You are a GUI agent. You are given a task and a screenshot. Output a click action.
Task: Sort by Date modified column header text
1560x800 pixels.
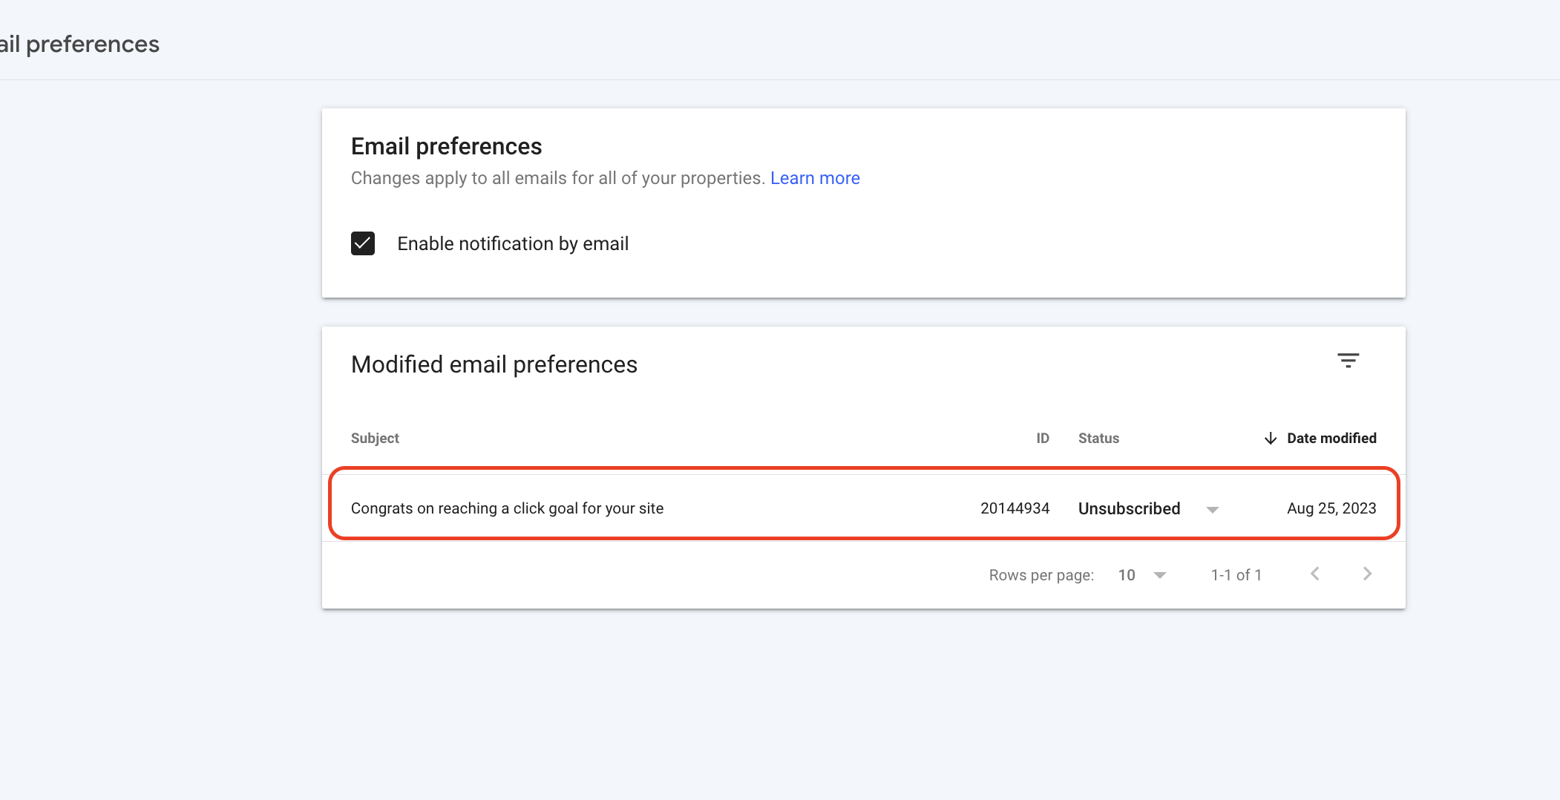pyautogui.click(x=1331, y=439)
